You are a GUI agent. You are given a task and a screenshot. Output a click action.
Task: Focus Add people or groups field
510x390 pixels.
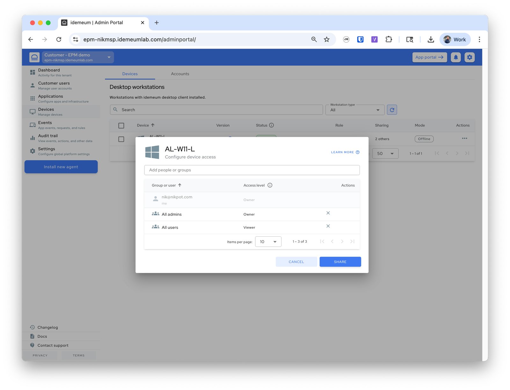coord(252,170)
